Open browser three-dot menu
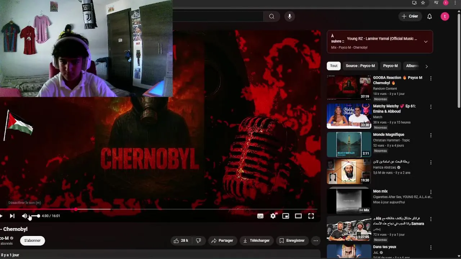 [455, 3]
